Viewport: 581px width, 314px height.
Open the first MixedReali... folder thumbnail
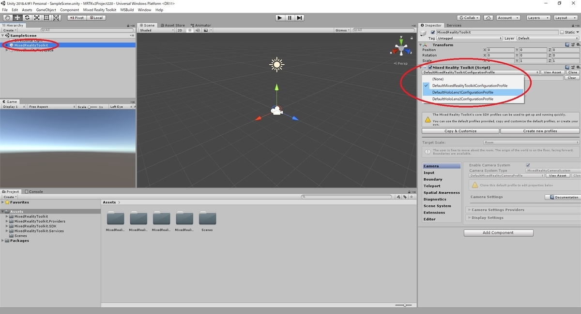[x=115, y=218]
